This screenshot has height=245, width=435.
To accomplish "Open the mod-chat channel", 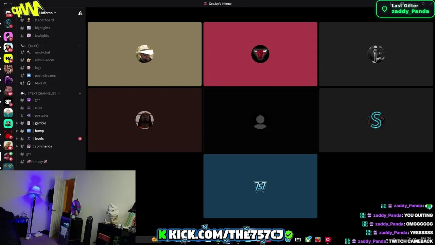I will tap(50, 52).
